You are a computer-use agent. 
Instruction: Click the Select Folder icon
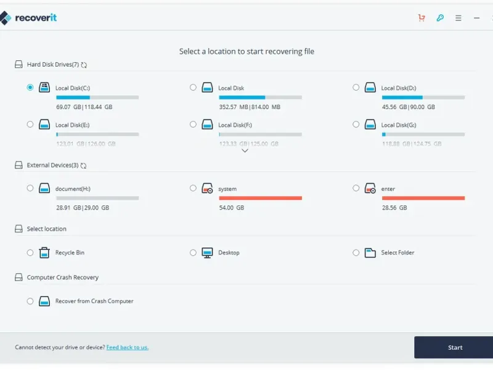point(370,252)
